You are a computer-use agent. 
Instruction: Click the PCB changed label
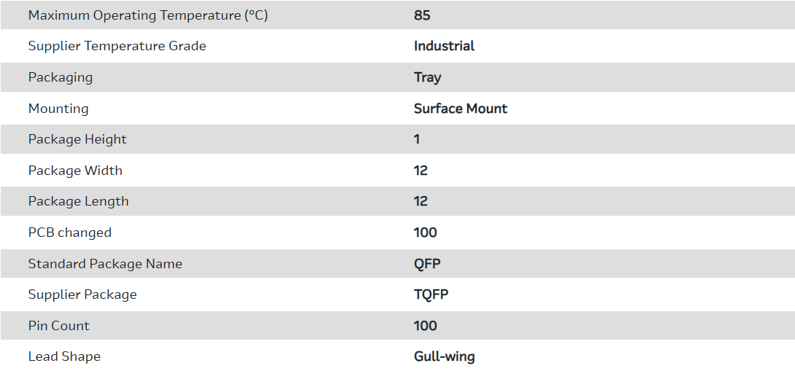70,233
